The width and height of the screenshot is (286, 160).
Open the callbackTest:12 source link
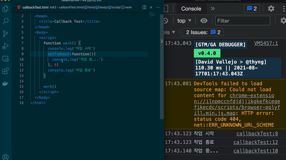[256, 142]
